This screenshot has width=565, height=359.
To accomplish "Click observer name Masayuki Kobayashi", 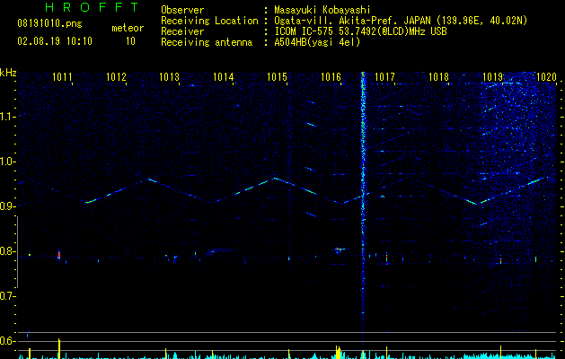I will click(x=322, y=10).
